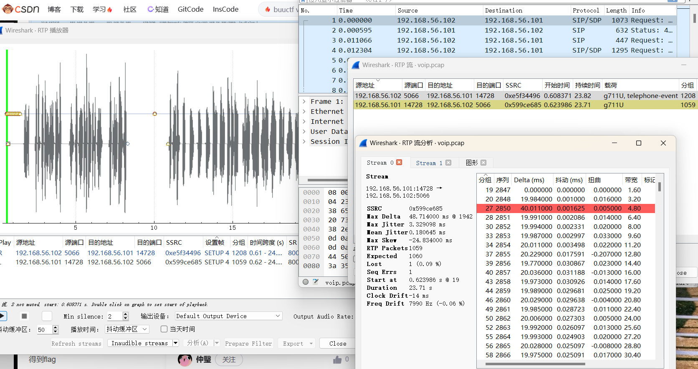Sort RTP analysis by 分组 column
The width and height of the screenshot is (698, 369).
[x=485, y=180]
